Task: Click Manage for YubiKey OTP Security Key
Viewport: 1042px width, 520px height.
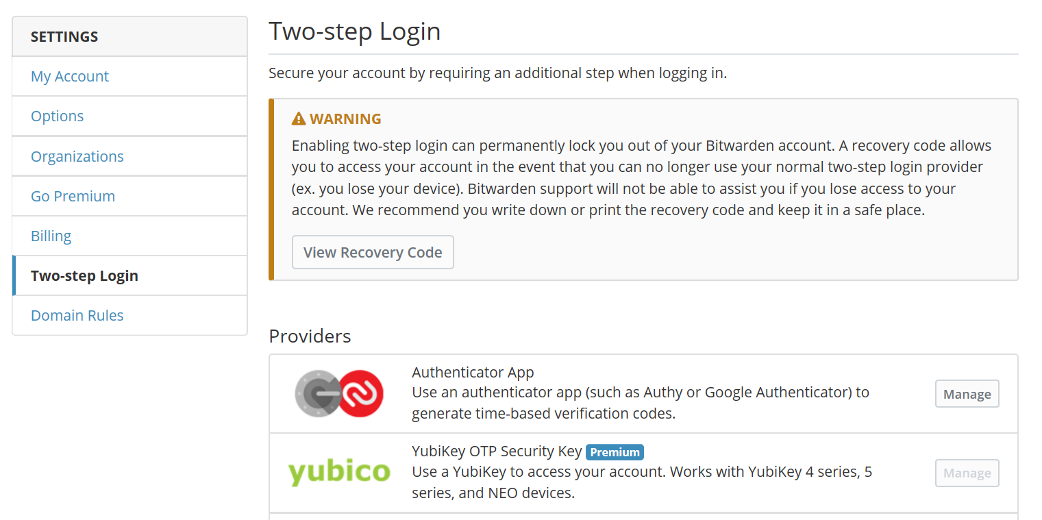Action: click(x=967, y=473)
